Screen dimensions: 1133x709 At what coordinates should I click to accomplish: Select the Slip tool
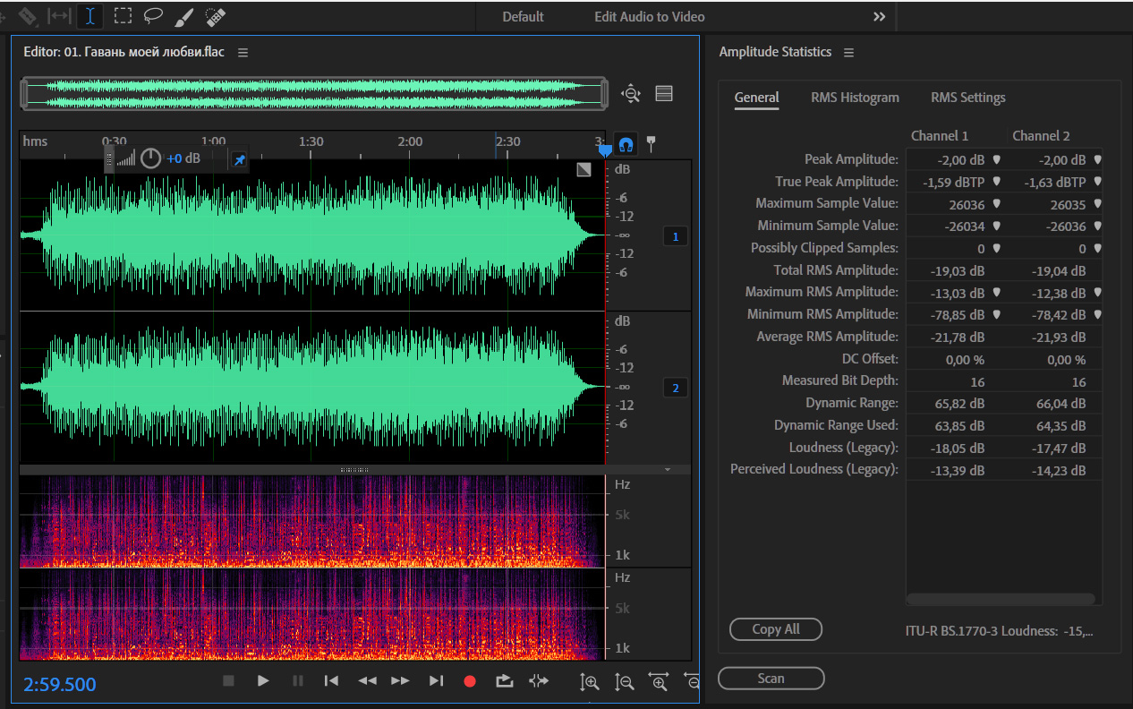point(59,16)
